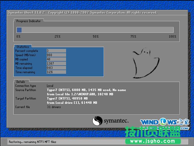Select the Percent complete value field

(56, 51)
